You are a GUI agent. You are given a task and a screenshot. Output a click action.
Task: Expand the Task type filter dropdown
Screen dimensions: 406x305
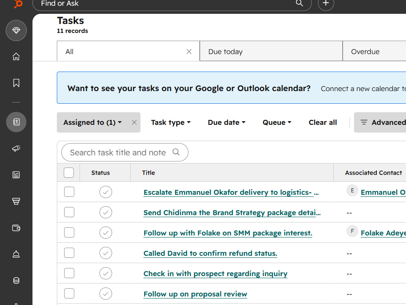[x=171, y=122]
